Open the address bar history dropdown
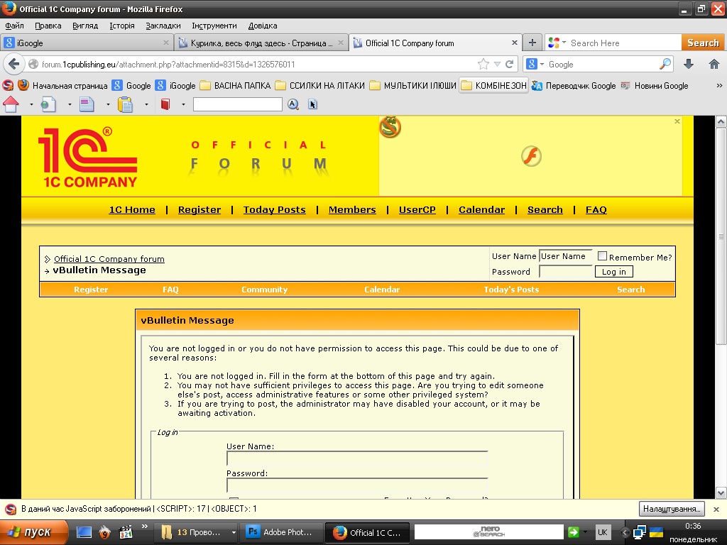This screenshot has height=545, width=727. click(497, 64)
